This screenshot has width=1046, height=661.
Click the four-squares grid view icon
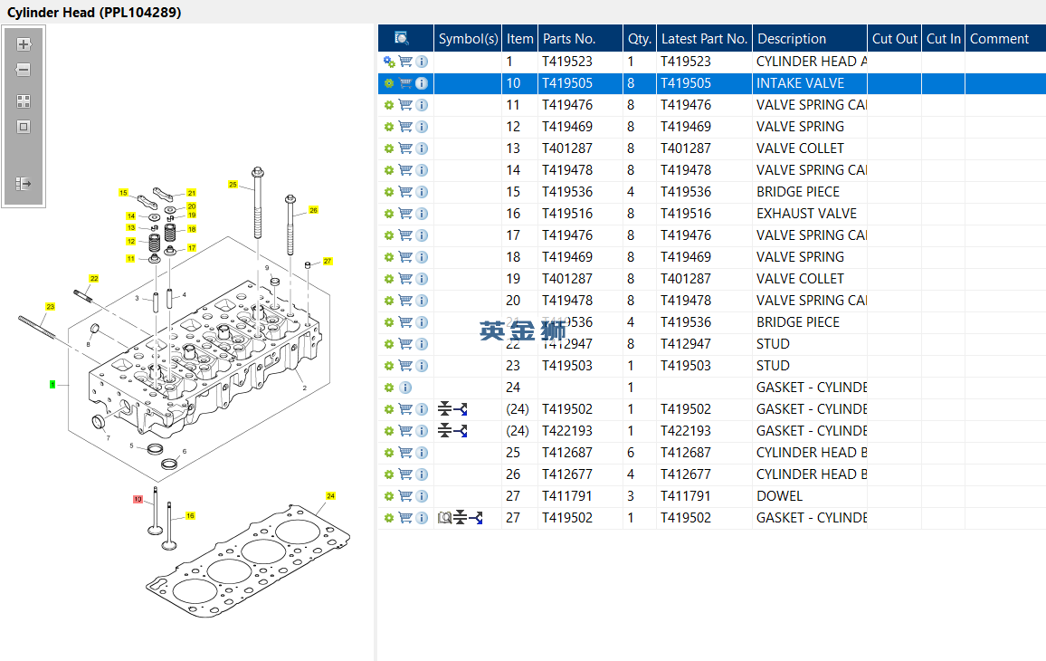point(24,101)
